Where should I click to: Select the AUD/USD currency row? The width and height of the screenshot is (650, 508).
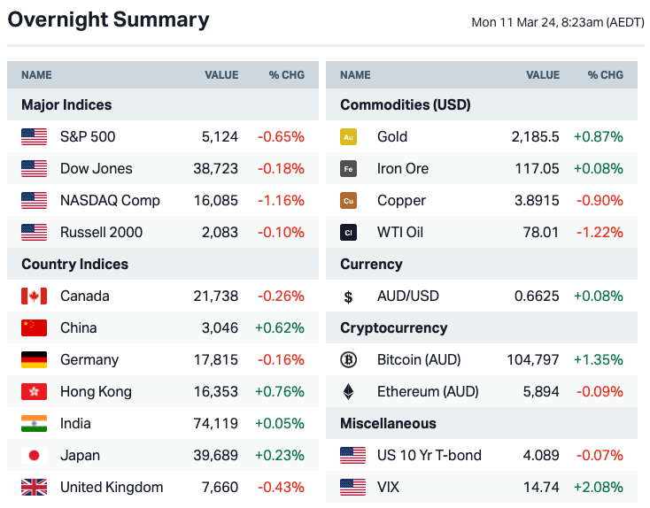click(x=407, y=296)
